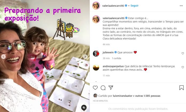Viewport: 186px width, 112px height.
Task: Save post with bookmark icon
Action: pos(181,88)
